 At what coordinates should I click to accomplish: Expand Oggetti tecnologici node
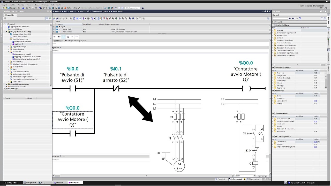pos(9,47)
